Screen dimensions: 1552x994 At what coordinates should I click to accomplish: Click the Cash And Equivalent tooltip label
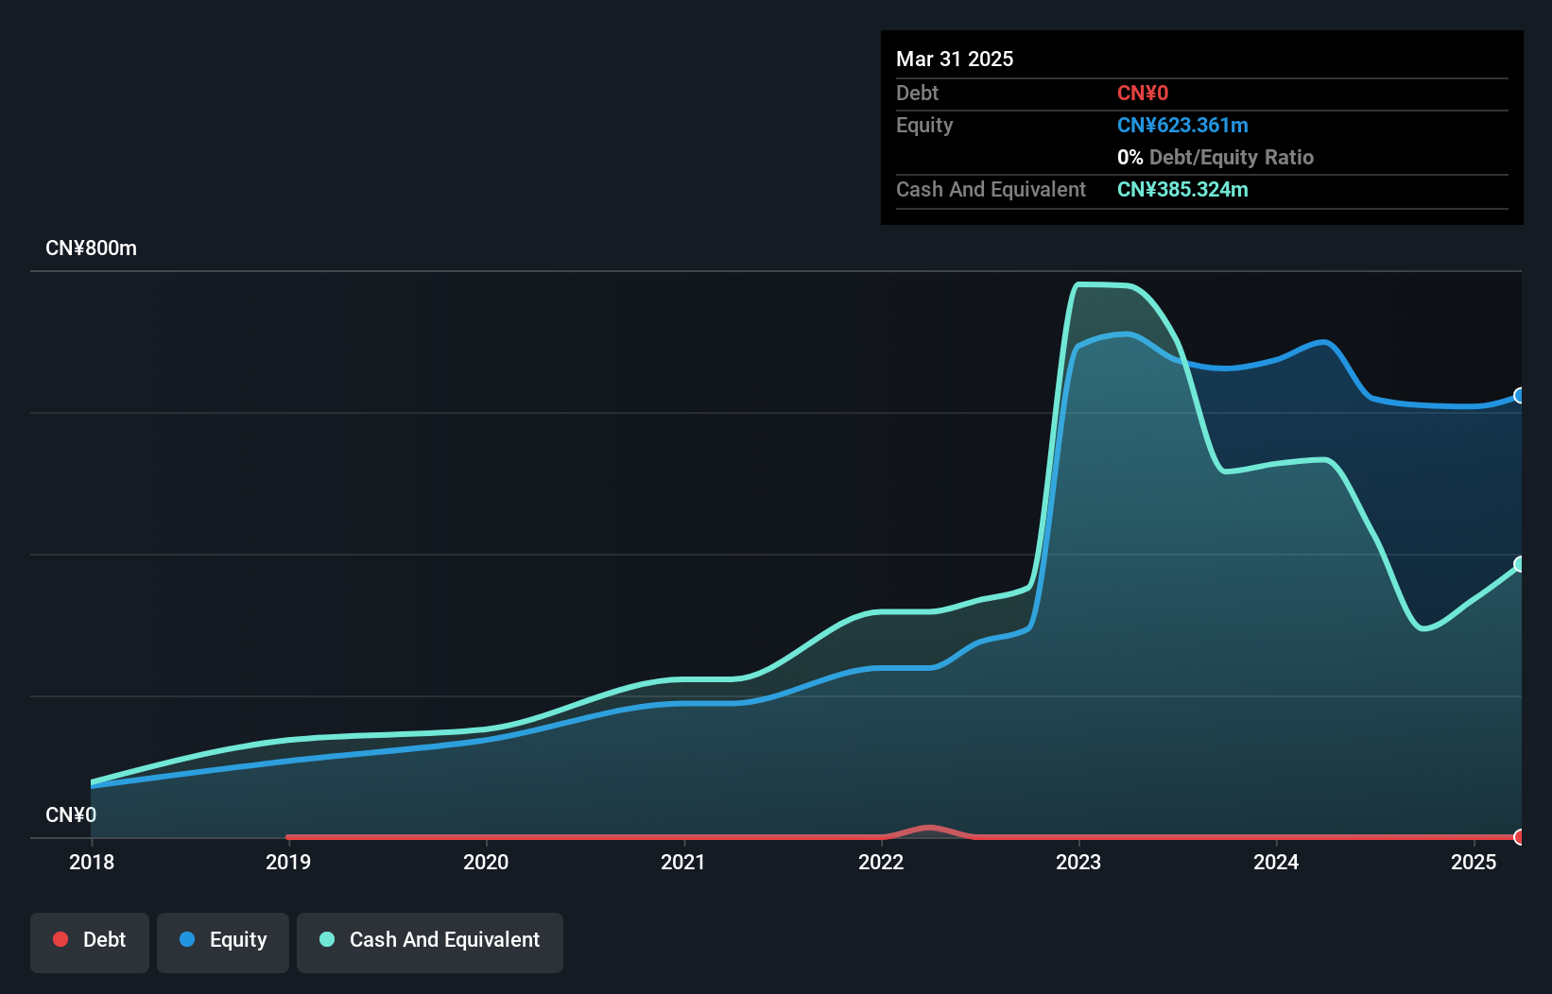(991, 189)
